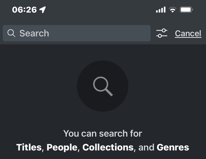The width and height of the screenshot is (206, 159).
Task: Tap the 'You can search for' text
Action: [x=102, y=133]
